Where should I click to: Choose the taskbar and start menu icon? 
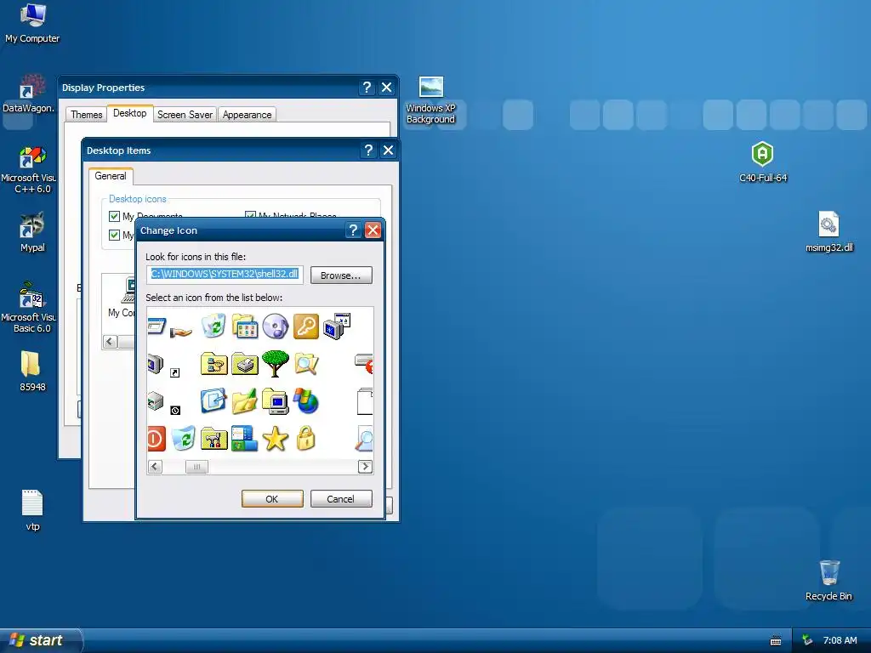pos(244,439)
